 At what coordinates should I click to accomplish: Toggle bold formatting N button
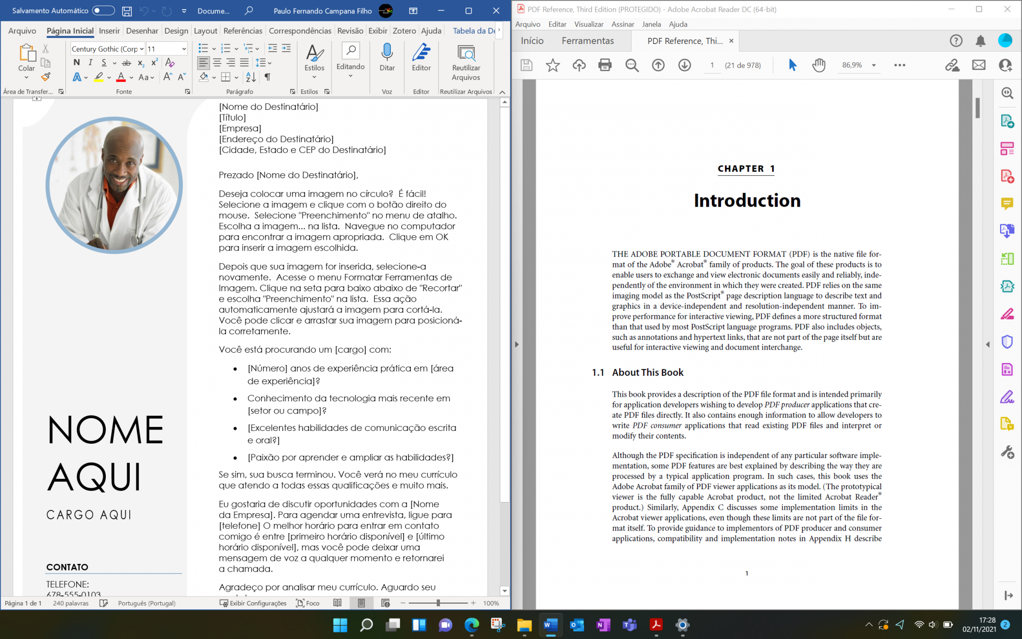[77, 62]
